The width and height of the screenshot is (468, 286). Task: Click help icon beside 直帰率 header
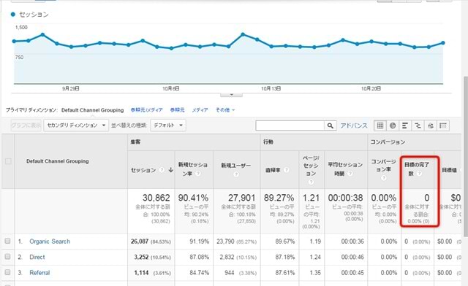pos(286,170)
